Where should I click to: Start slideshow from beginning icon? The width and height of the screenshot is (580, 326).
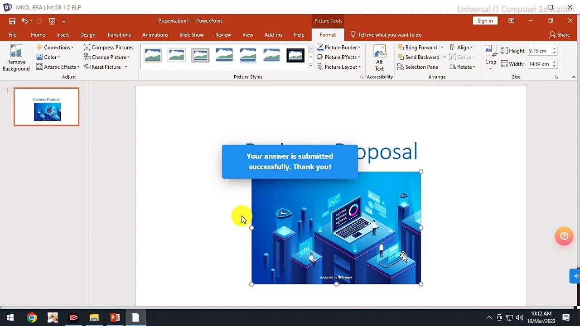point(52,21)
